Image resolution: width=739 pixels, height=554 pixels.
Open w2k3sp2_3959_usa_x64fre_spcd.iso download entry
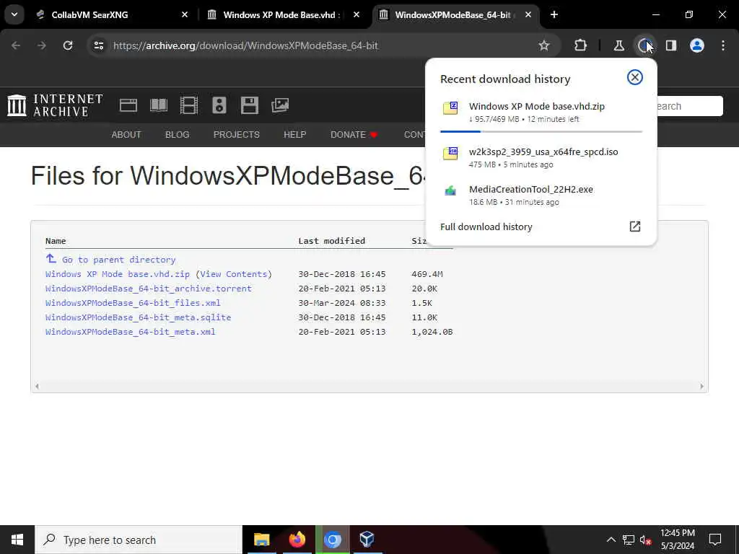[541, 157]
